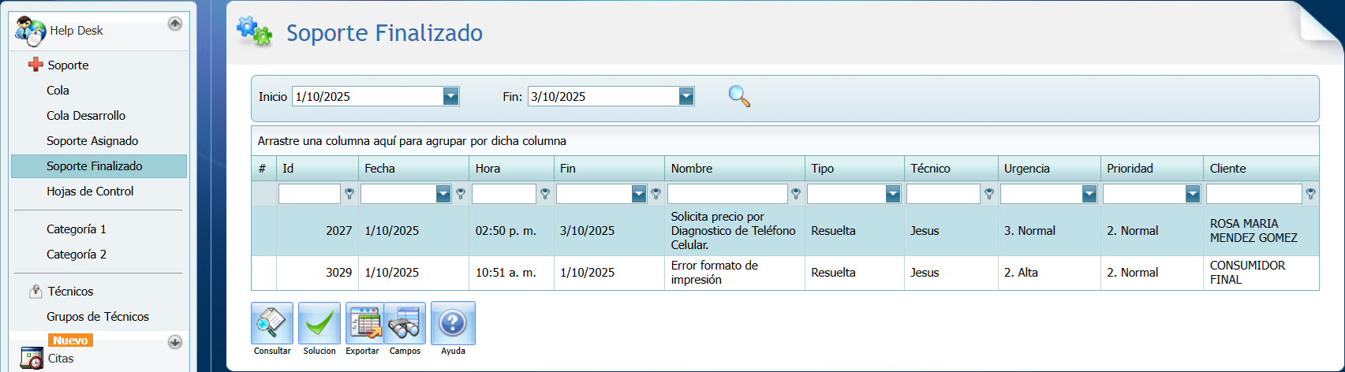Open the Fecha column filter dropdown
The width and height of the screenshot is (1345, 372).
tap(443, 194)
